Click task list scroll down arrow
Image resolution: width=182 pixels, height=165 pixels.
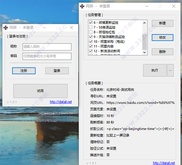[x=144, y=53]
